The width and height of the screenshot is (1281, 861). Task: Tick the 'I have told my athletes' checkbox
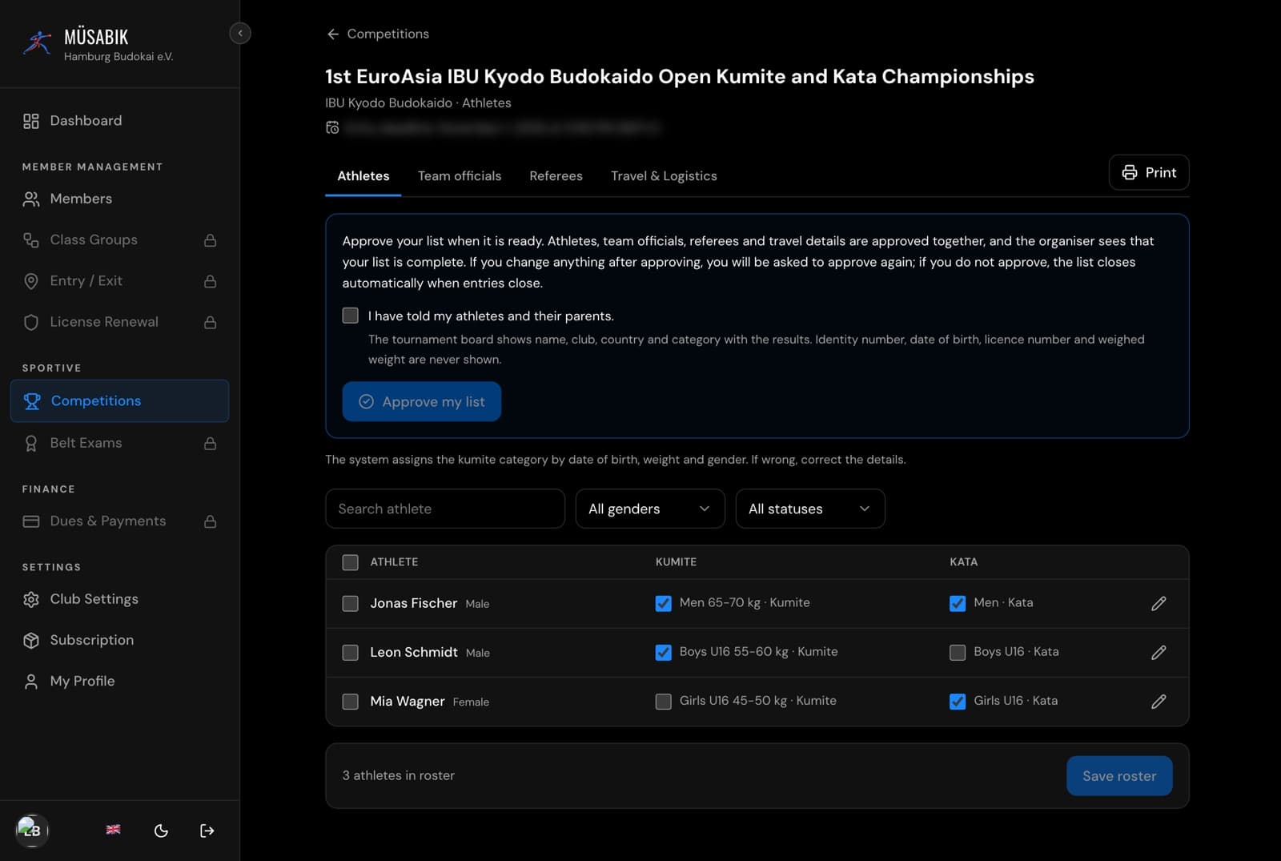coord(351,316)
